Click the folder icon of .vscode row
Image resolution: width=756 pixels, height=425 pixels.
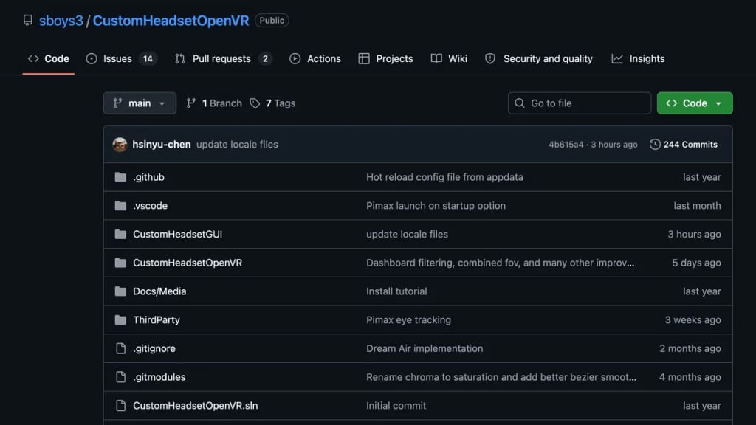click(120, 206)
